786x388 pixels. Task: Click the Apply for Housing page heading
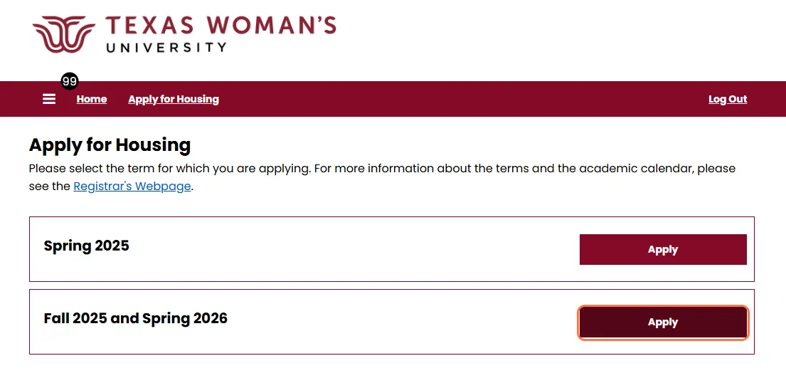coord(110,145)
